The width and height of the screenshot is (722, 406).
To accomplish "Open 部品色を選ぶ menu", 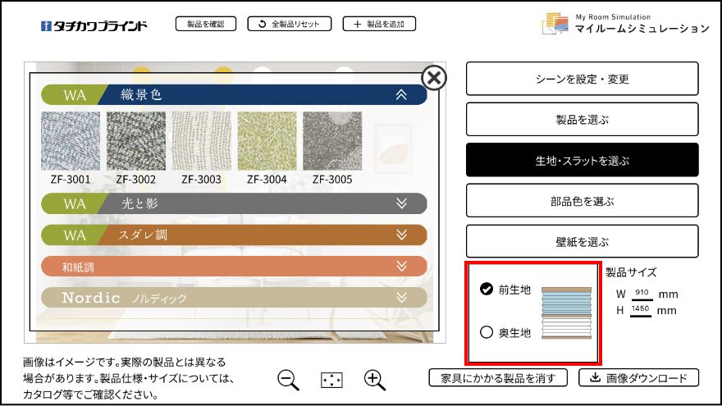I will (582, 201).
